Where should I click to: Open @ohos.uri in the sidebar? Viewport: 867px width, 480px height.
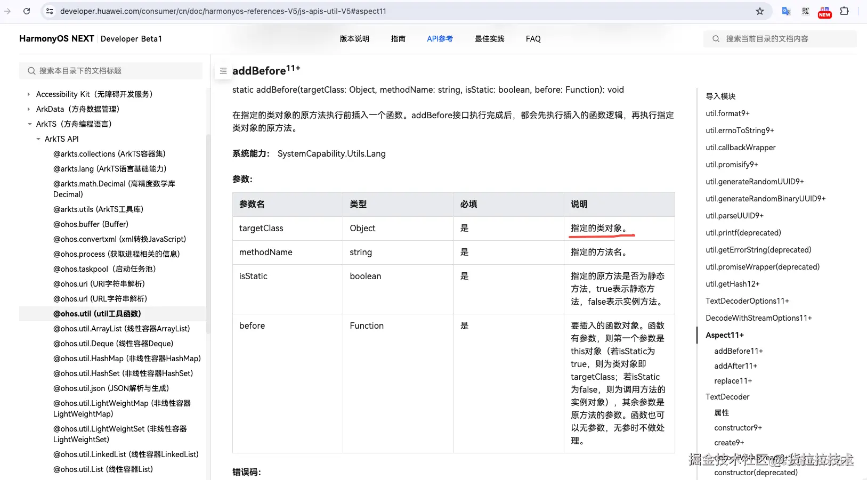(99, 284)
